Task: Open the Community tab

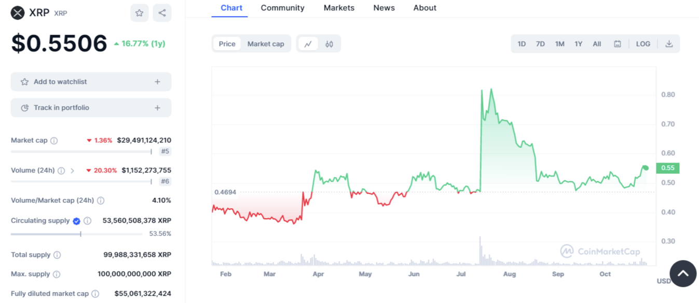Action: tap(283, 8)
